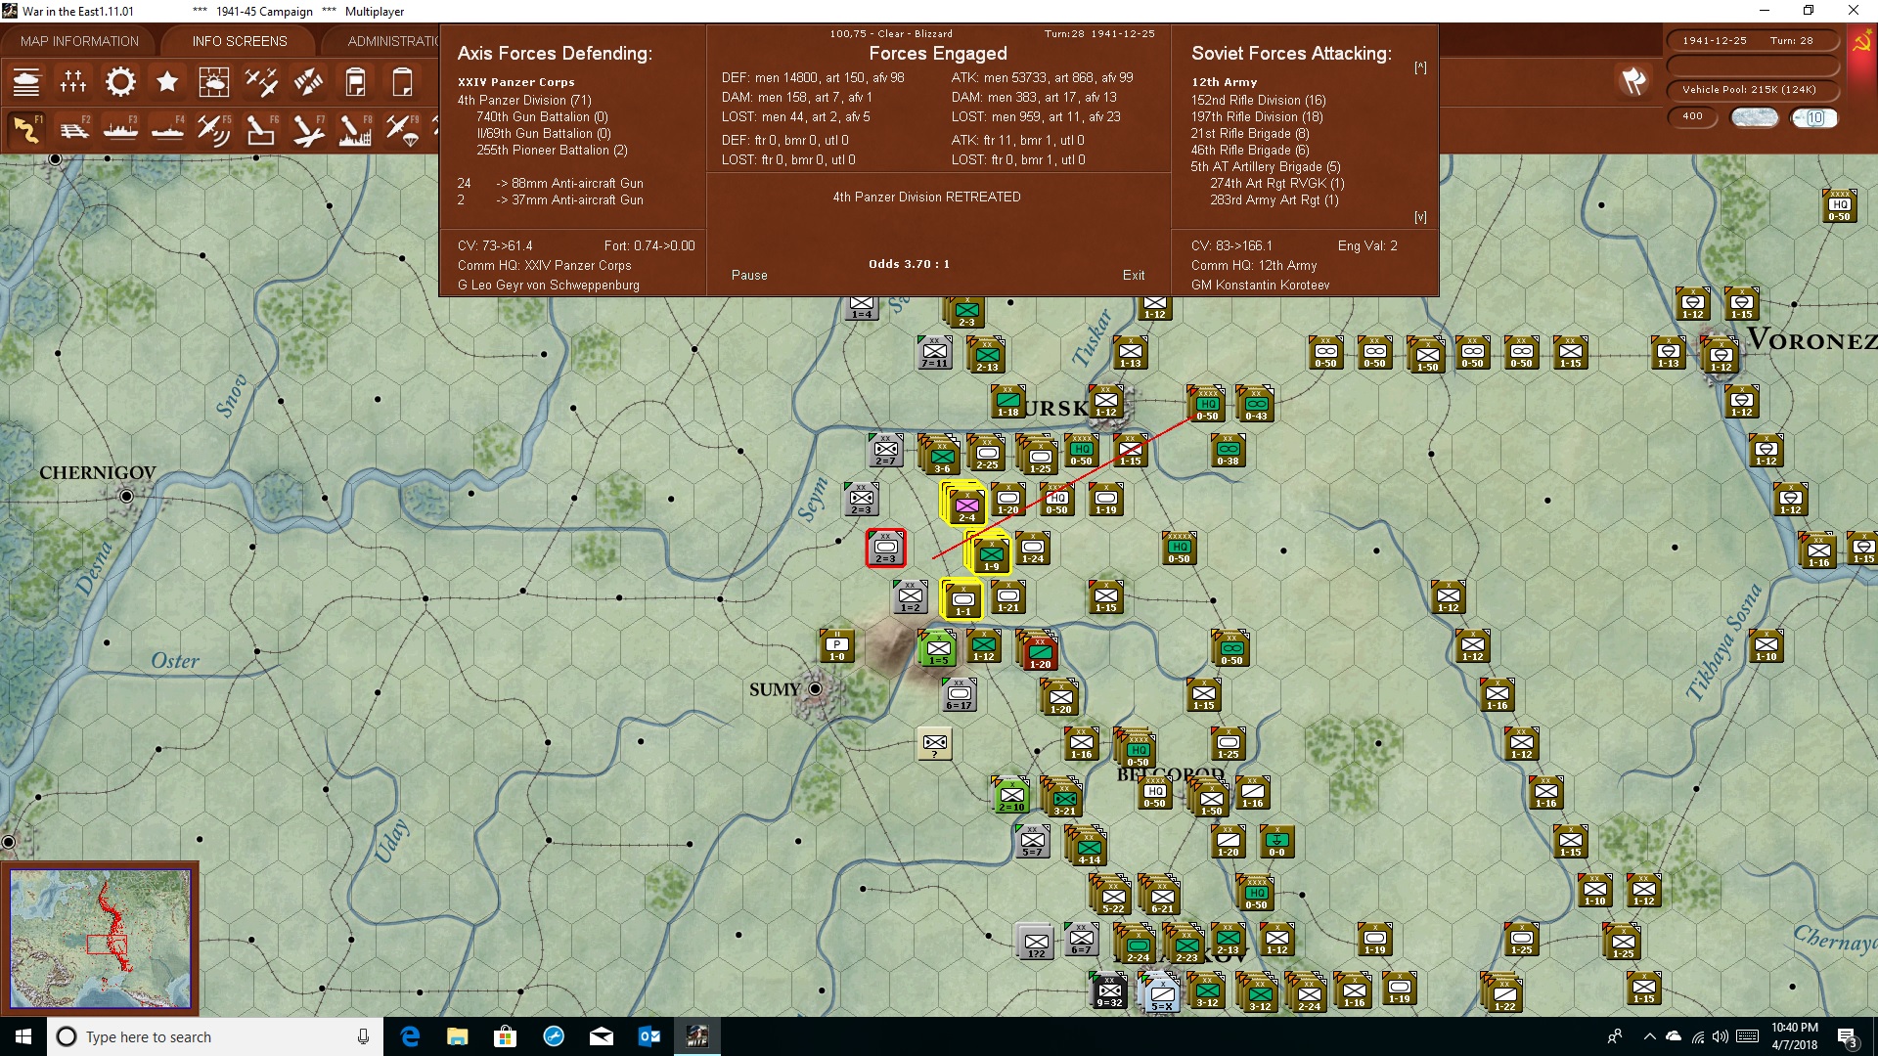1878x1056 pixels.
Task: Expand attacker list down chevron
Action: pos(1420,217)
